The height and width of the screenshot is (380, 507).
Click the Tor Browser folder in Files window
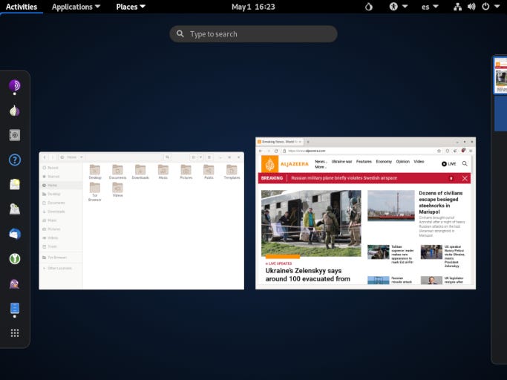[x=95, y=191]
